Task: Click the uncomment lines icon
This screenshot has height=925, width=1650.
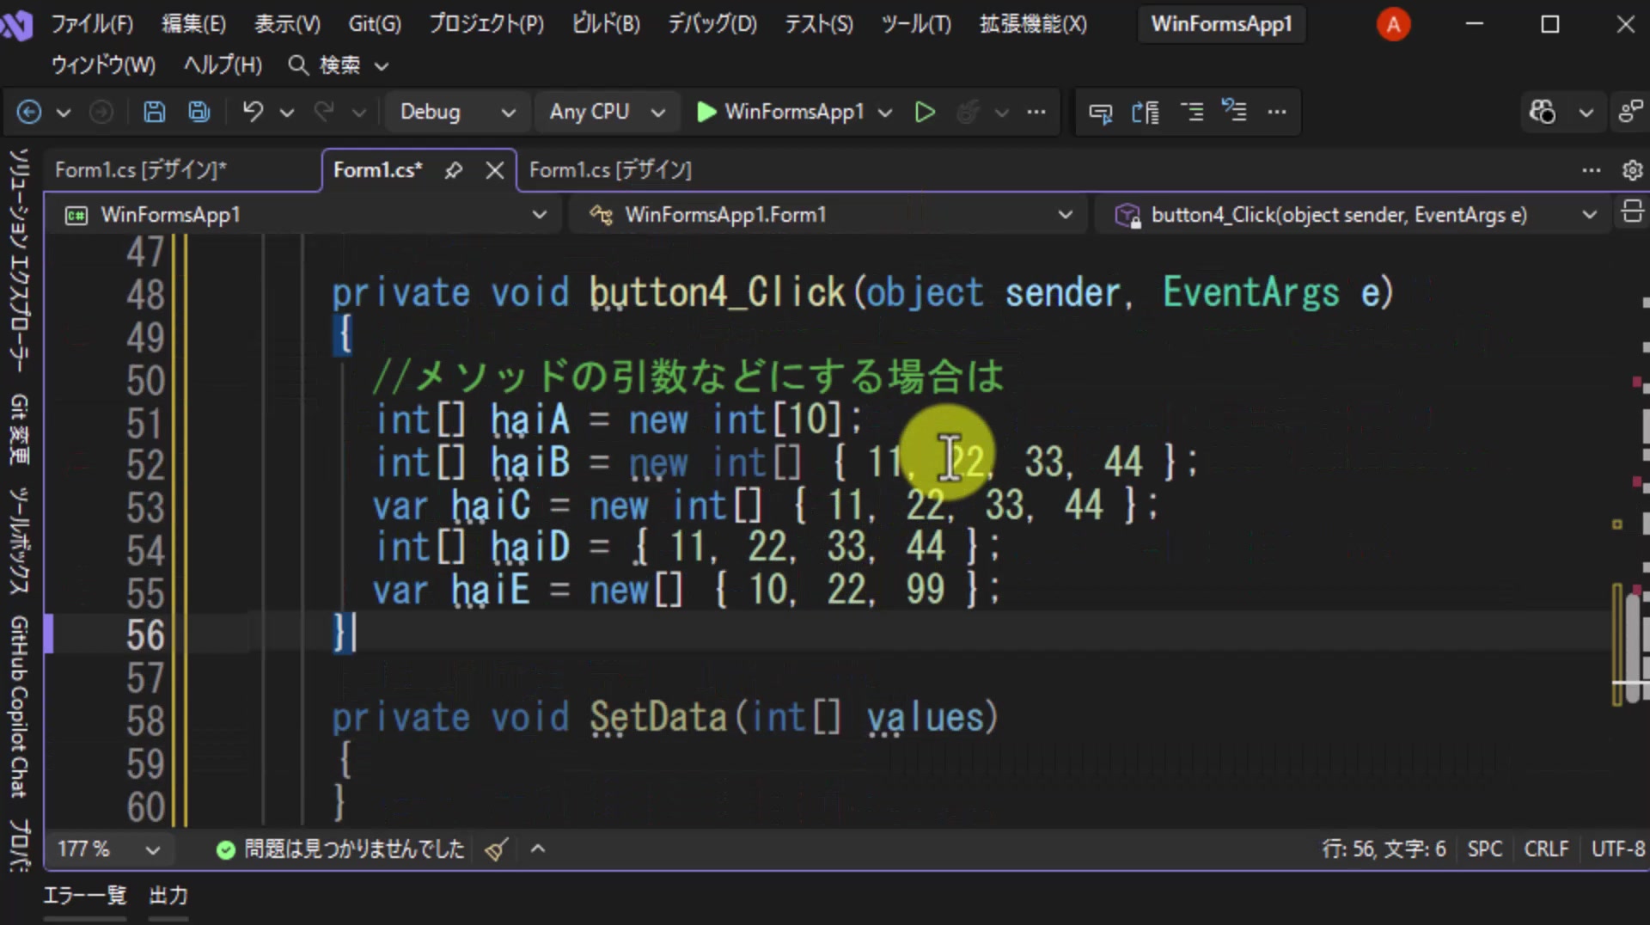Action: (1234, 112)
